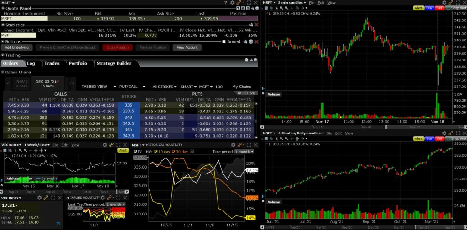Remove Statistics section with red X
Image resolution: width=467 pixels, height=230 pixels.
coord(256,25)
